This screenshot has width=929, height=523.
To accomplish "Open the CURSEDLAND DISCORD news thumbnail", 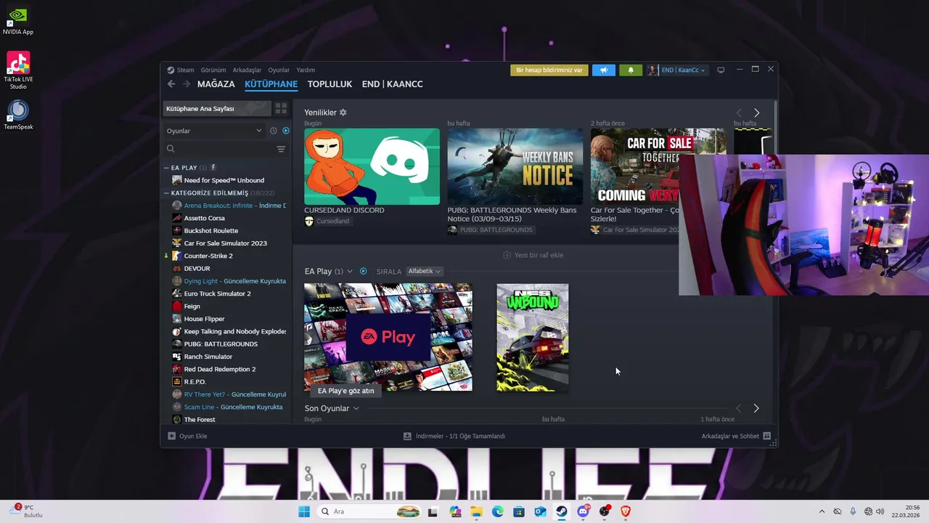I will click(372, 166).
